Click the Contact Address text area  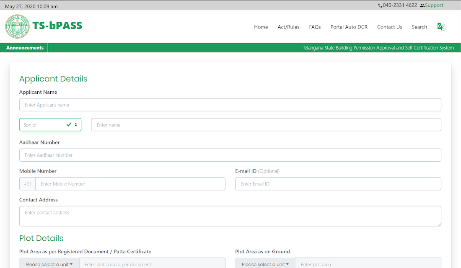(x=230, y=216)
